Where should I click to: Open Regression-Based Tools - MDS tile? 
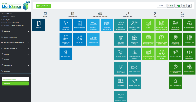coord(148,54)
